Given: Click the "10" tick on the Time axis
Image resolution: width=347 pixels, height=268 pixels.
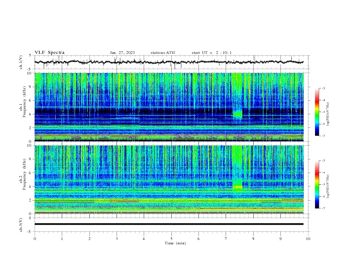Looking at the screenshot, I should coord(308,239).
